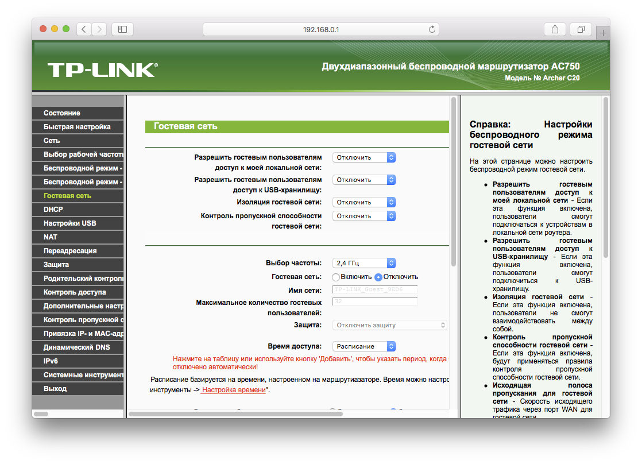642x464 pixels.
Task: Click the max guest users field
Action: [375, 301]
